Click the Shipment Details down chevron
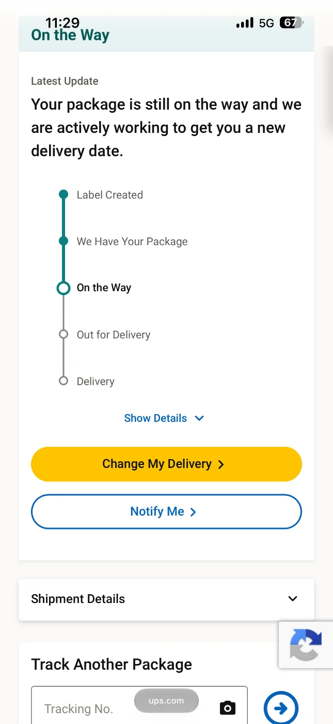Image resolution: width=333 pixels, height=724 pixels. pyautogui.click(x=293, y=599)
